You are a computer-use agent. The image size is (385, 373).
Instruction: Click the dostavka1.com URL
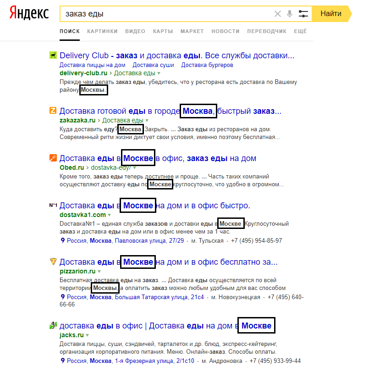point(83,215)
